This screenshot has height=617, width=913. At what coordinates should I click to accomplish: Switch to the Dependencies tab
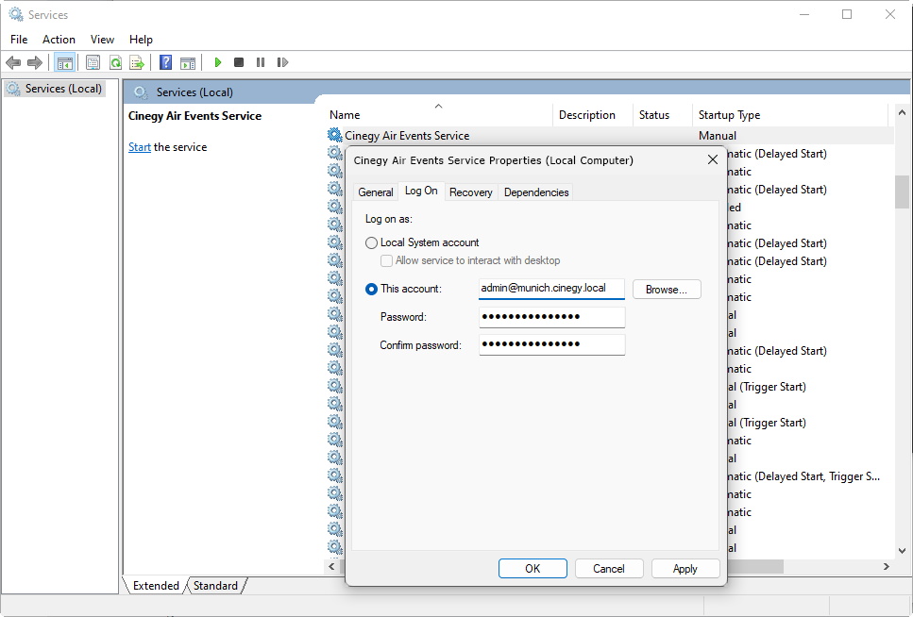tap(535, 192)
